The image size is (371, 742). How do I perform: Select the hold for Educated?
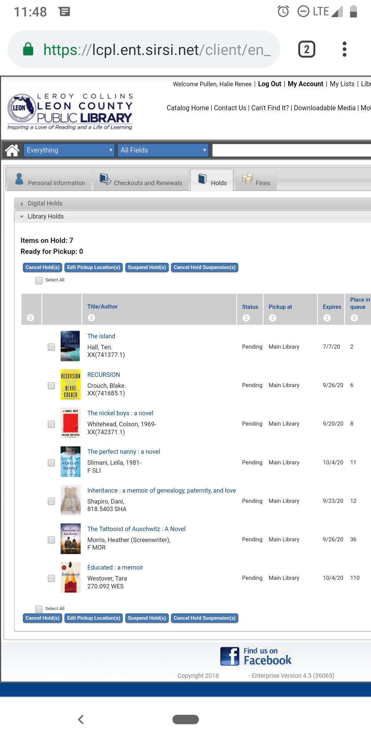[52, 578]
